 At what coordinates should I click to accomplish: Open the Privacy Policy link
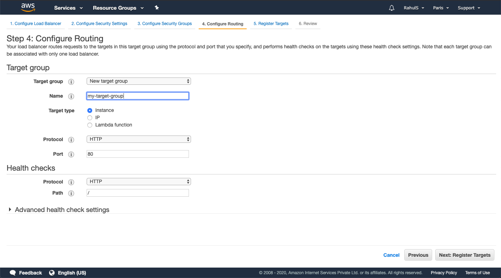pos(444,273)
